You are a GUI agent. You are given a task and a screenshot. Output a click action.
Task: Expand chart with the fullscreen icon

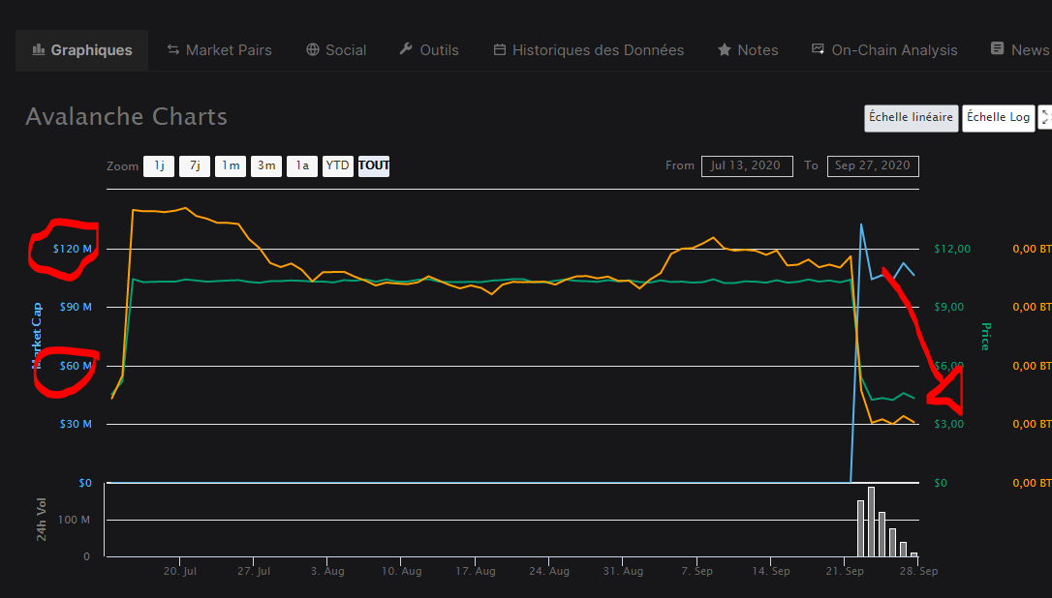point(1045,118)
